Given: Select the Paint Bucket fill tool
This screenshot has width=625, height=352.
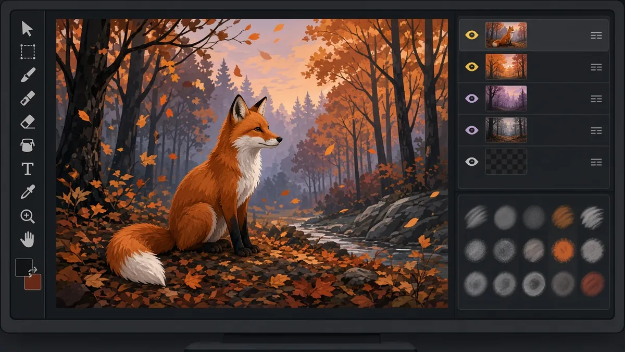Looking at the screenshot, I should coord(28,145).
